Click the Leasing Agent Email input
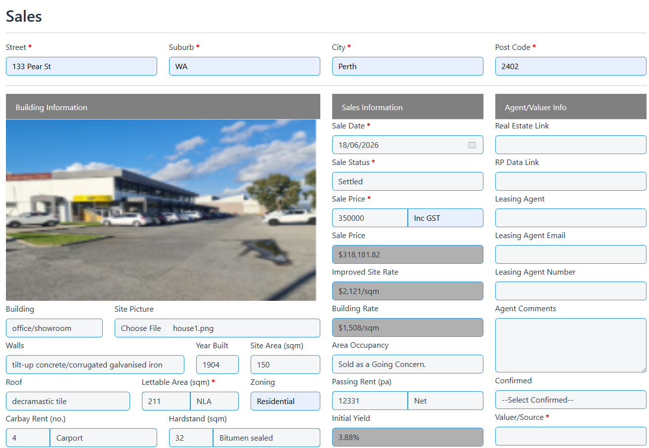Image resolution: width=649 pixels, height=448 pixels. point(571,254)
